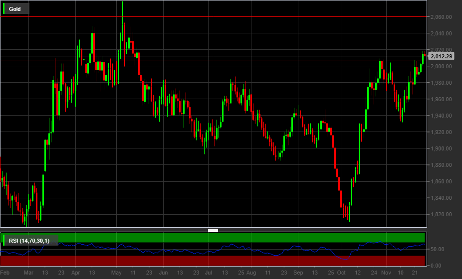Viewport: 462px width, 279px height.
Task: Click the 1,940.00 price axis label
Action: [441, 116]
